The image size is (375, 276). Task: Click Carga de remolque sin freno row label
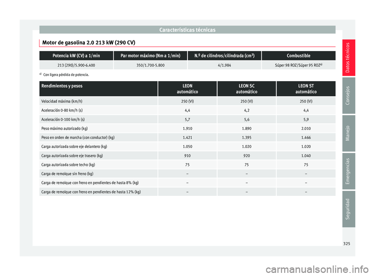tap(68, 174)
